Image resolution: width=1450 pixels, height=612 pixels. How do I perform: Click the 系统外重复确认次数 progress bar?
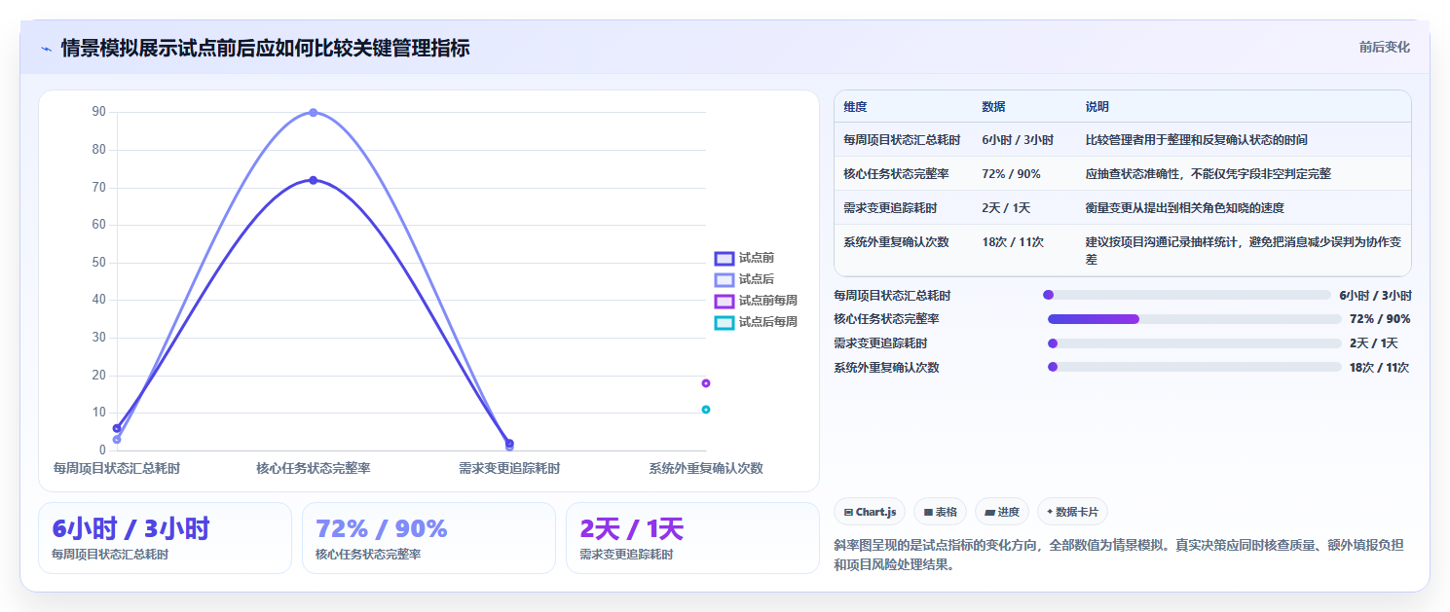pyautogui.click(x=1195, y=368)
